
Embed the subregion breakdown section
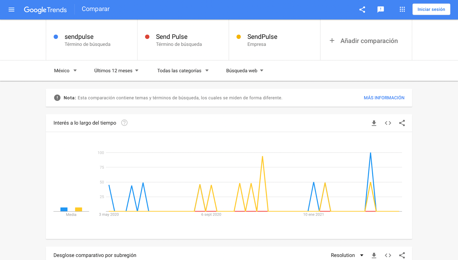388,255
